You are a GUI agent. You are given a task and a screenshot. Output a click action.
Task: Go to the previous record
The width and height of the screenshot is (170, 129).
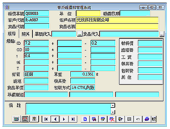[x=55, y=119]
